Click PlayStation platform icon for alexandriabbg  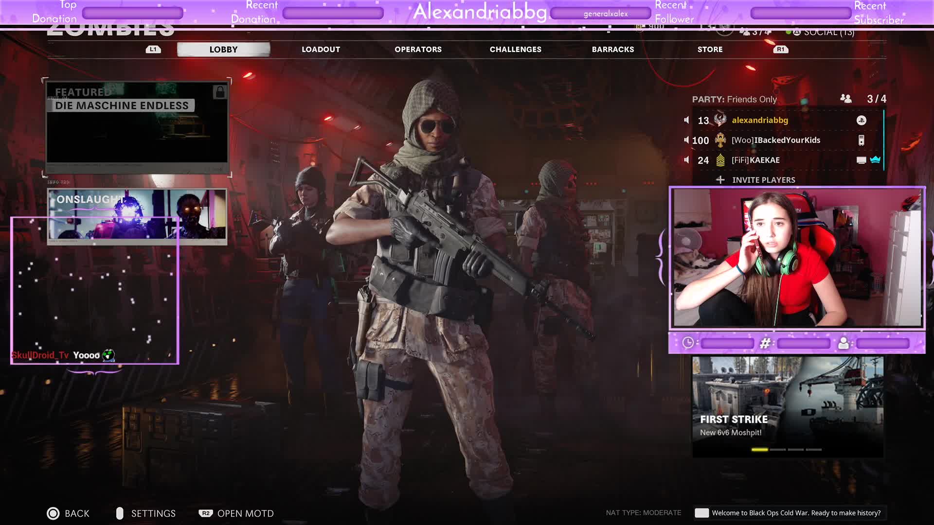point(861,120)
